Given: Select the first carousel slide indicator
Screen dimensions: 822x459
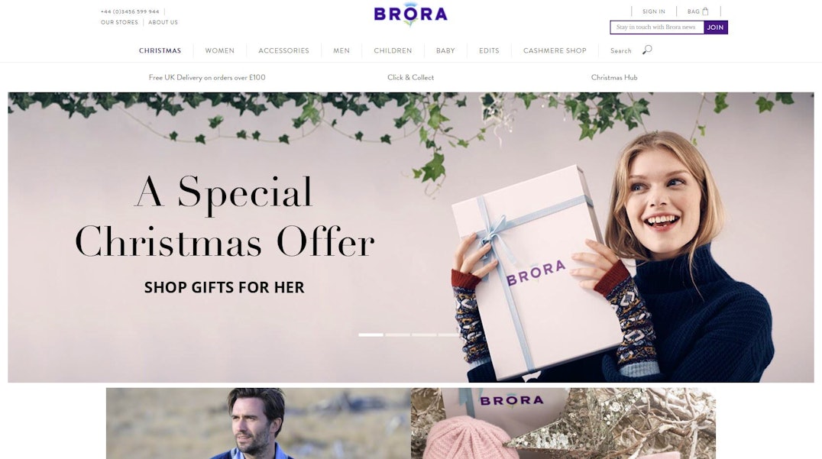Looking at the screenshot, I should 371,335.
